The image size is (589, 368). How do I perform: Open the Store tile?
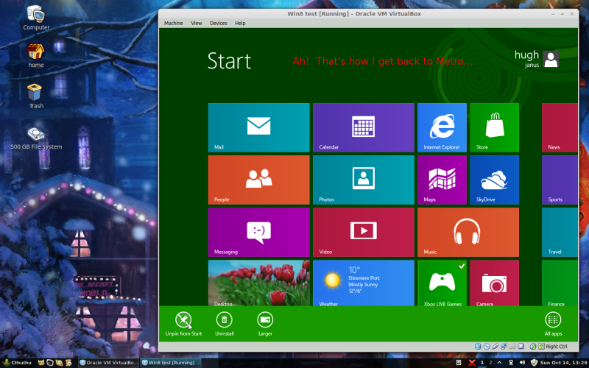click(494, 127)
